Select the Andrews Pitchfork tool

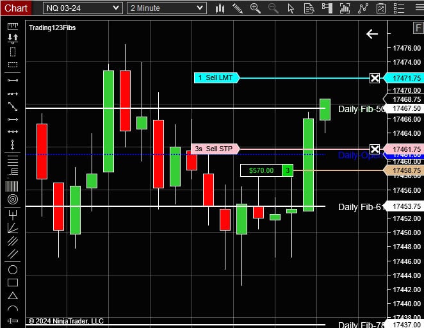13,215
